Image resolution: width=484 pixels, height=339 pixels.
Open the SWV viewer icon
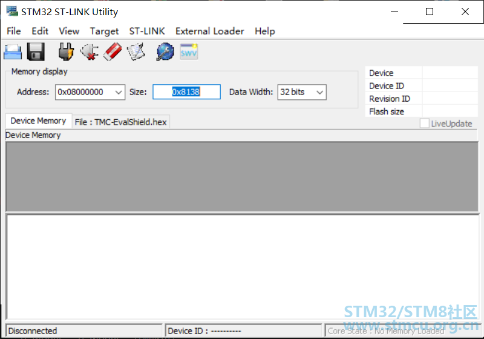pyautogui.click(x=189, y=52)
